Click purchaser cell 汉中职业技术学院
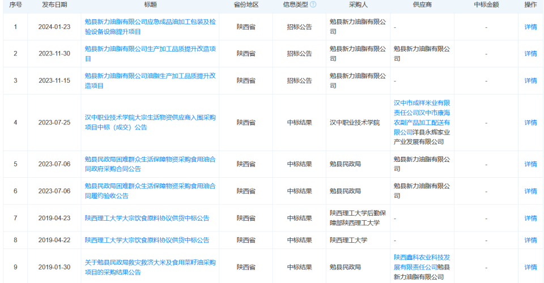Screen dimensions: 544x283 pos(355,122)
